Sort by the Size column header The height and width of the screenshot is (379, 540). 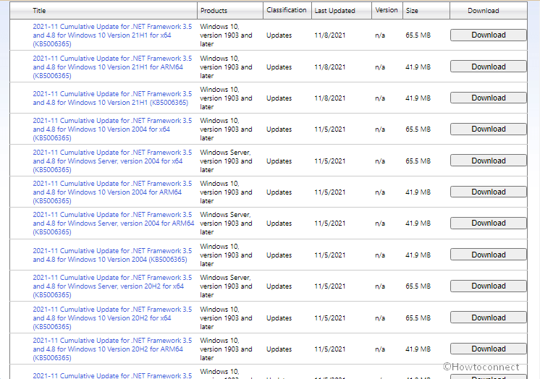tap(412, 11)
